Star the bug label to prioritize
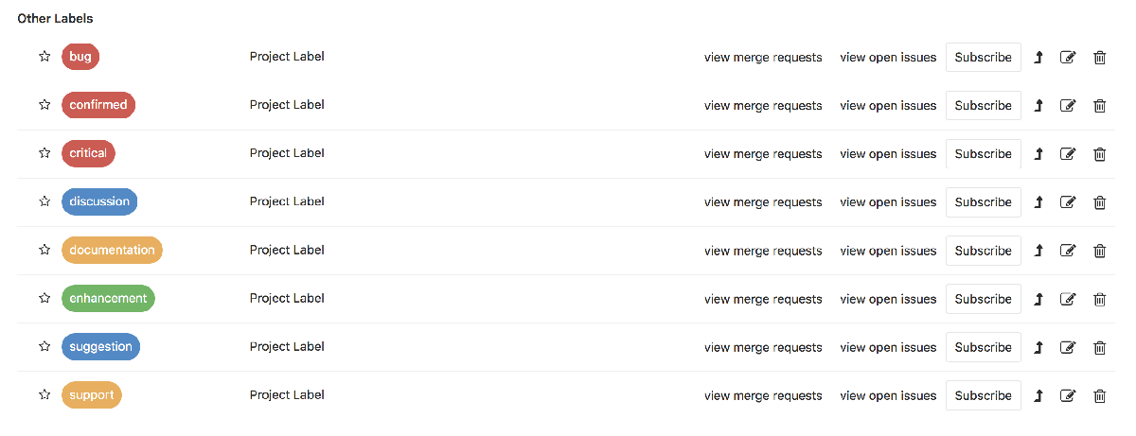 click(x=44, y=57)
